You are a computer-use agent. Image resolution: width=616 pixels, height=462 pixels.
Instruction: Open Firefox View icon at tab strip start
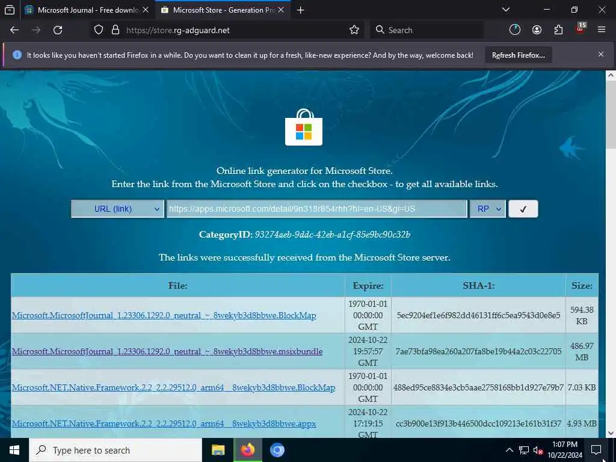10,10
